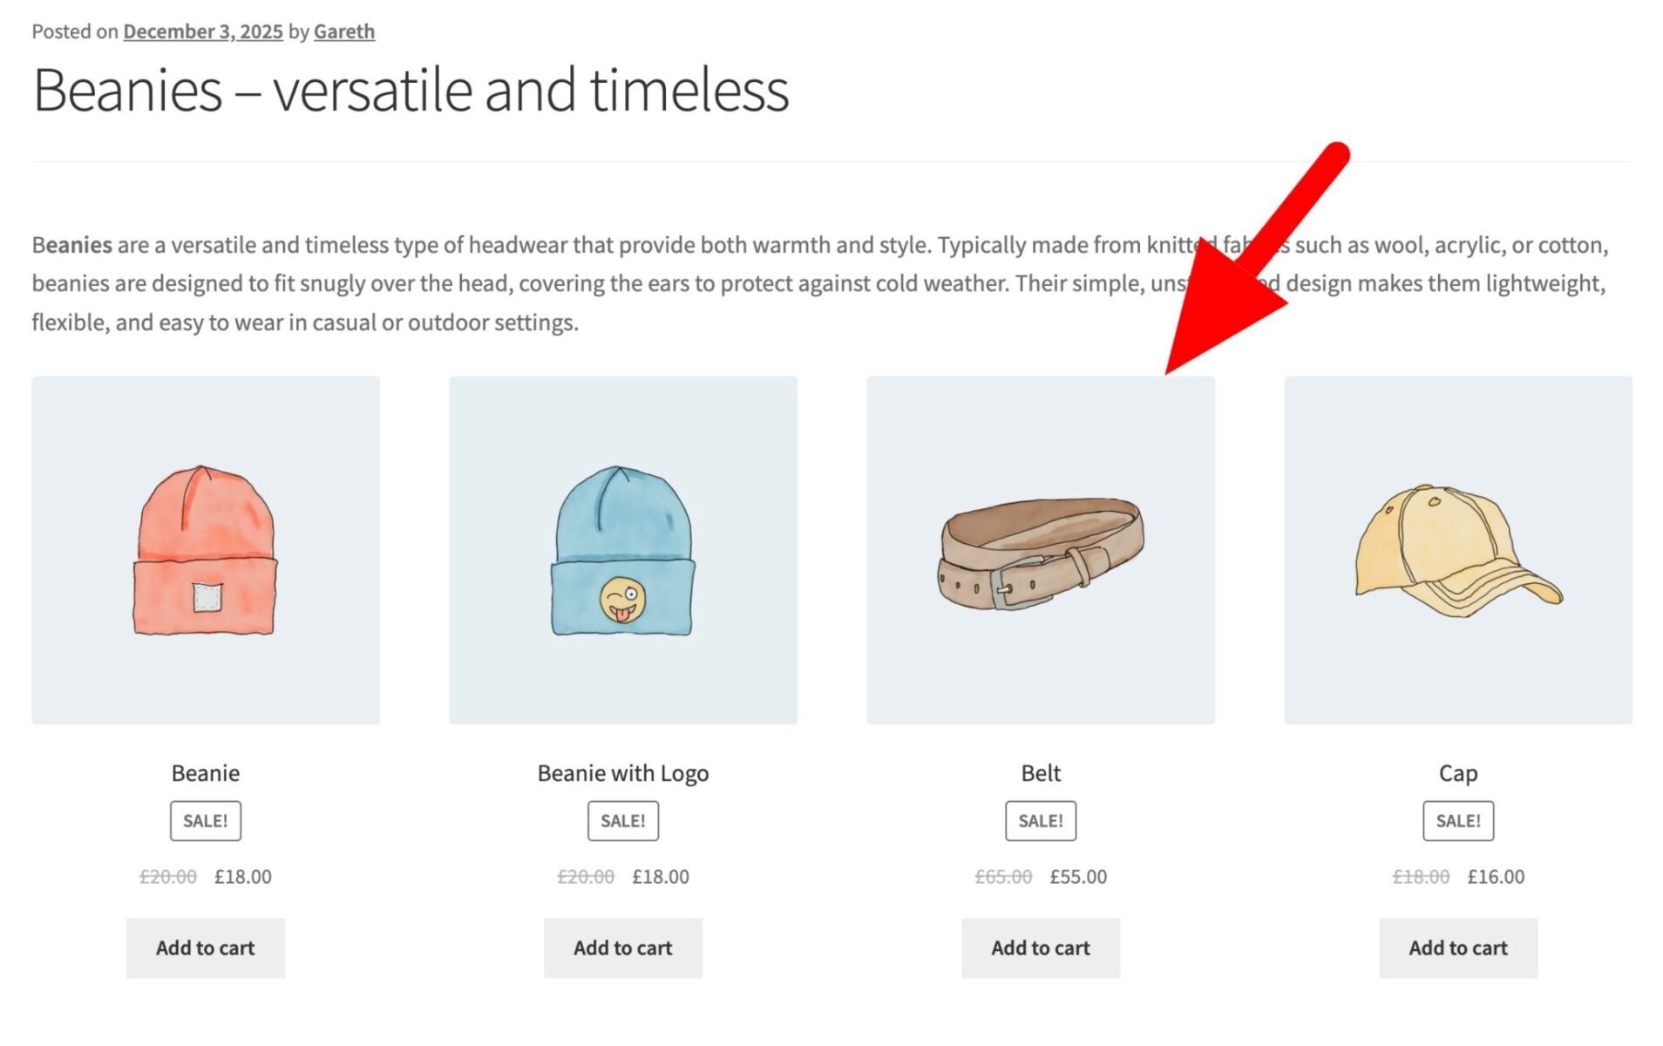1663x1046 pixels.
Task: Add the Cap to cart
Action: click(x=1458, y=948)
